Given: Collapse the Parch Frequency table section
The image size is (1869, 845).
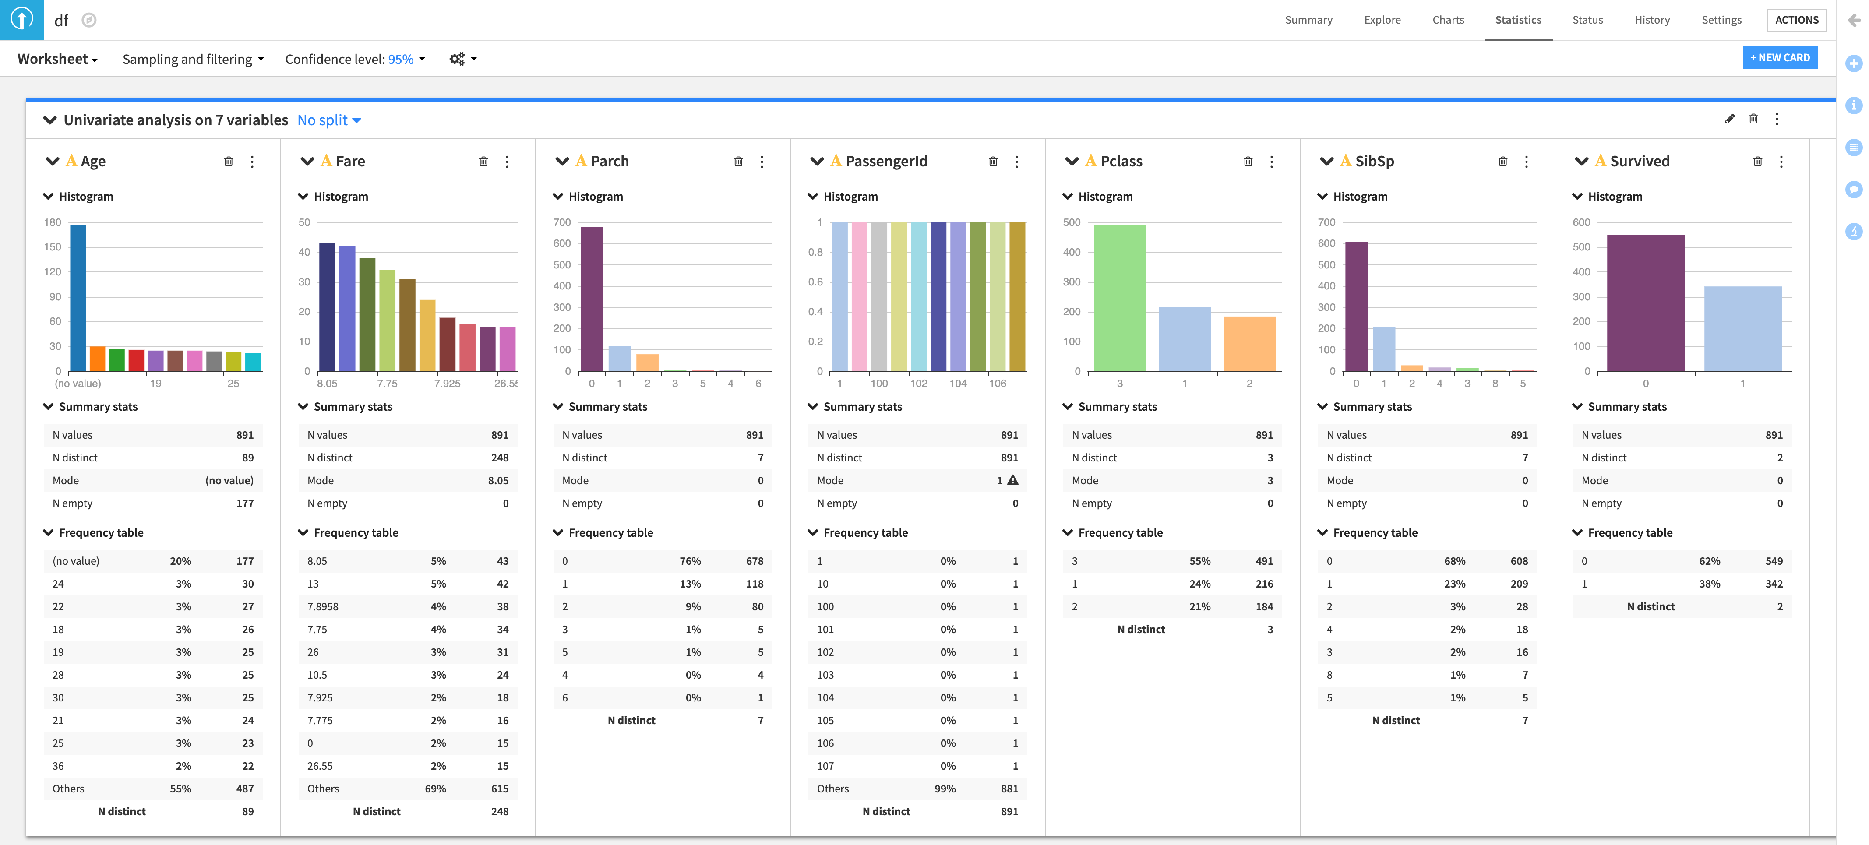Looking at the screenshot, I should (558, 532).
